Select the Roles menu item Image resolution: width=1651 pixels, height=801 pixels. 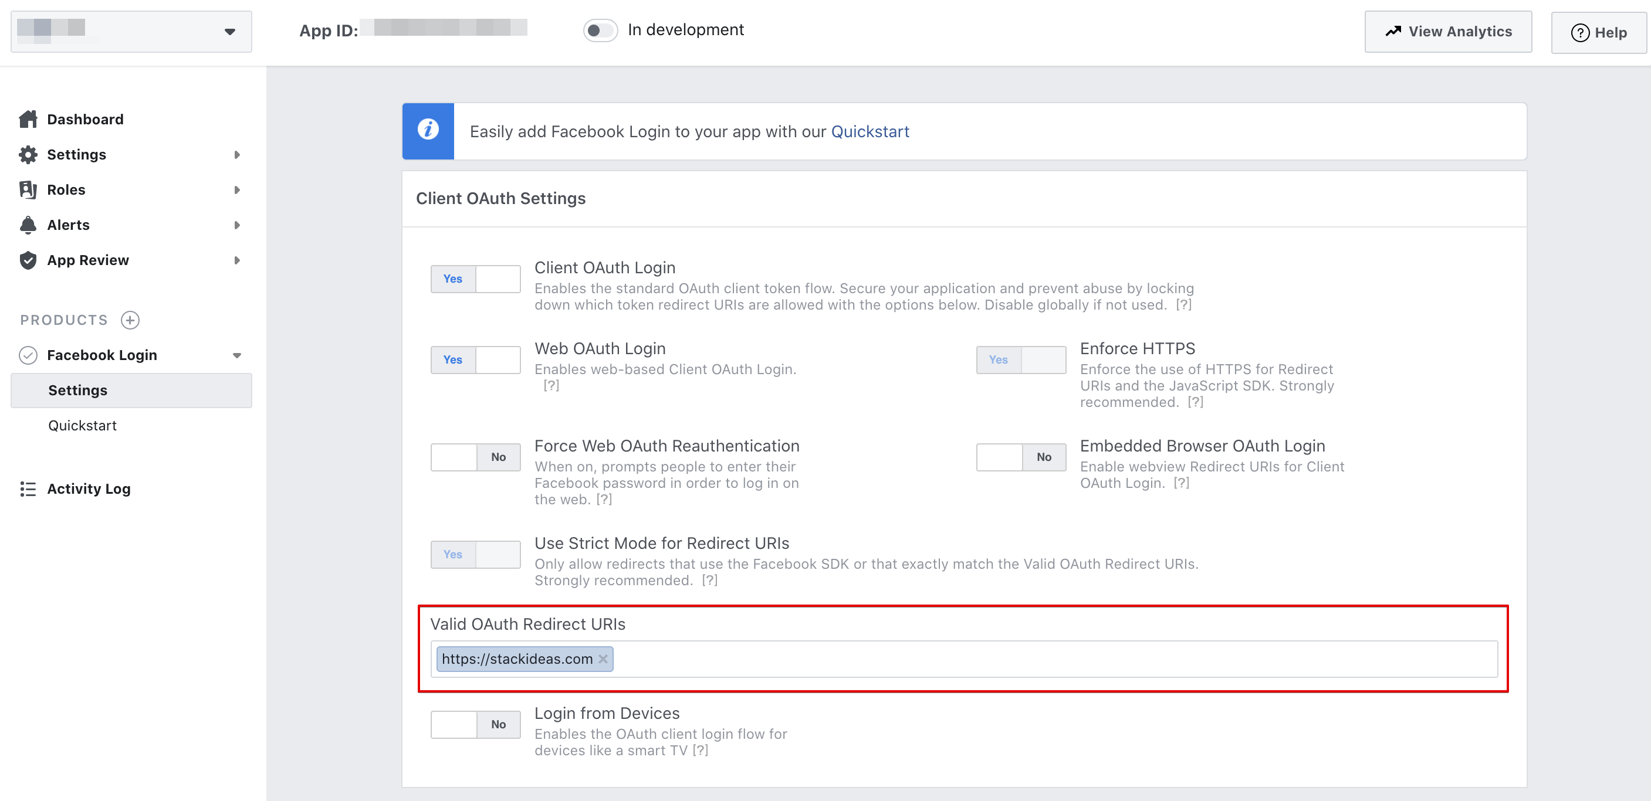coord(66,189)
